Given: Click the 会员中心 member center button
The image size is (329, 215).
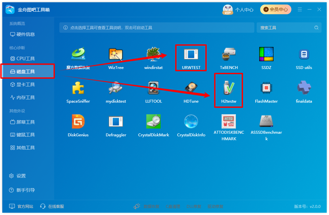Looking at the screenshot, I should tap(276, 9).
